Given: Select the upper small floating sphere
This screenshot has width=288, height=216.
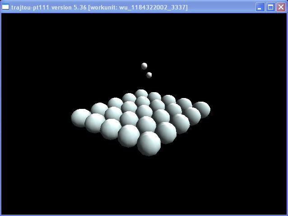Looking at the screenshot, I should coord(144,66).
